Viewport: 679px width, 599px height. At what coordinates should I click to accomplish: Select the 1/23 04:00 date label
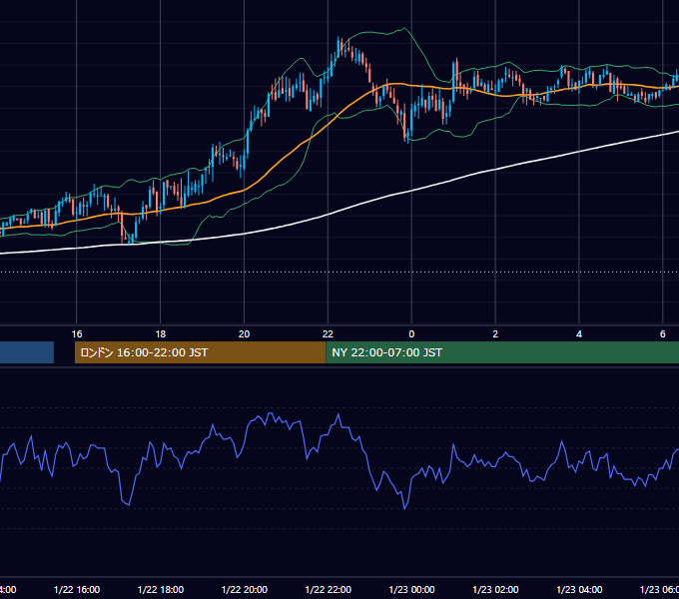[579, 589]
